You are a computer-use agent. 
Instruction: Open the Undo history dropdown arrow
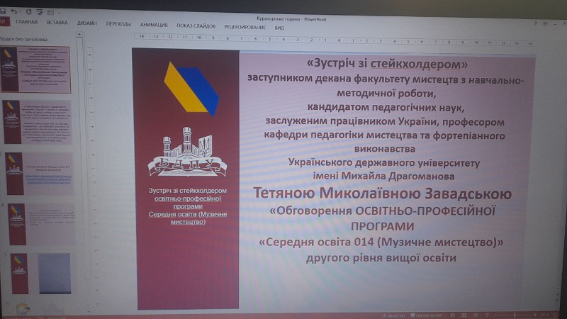(20, 12)
